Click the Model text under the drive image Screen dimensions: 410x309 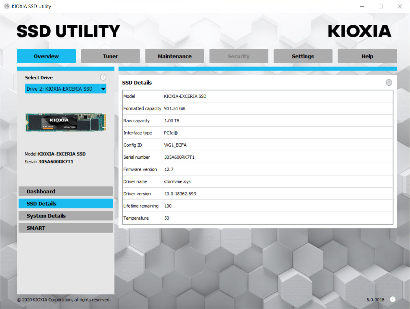[x=55, y=154]
